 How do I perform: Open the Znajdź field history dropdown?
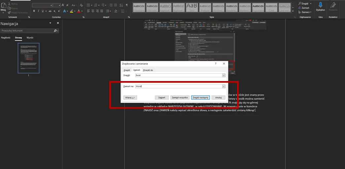click(x=224, y=75)
